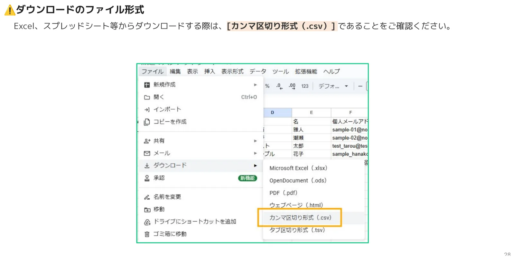Click the 名 header cell
The width and height of the screenshot is (515, 260).
(311, 122)
